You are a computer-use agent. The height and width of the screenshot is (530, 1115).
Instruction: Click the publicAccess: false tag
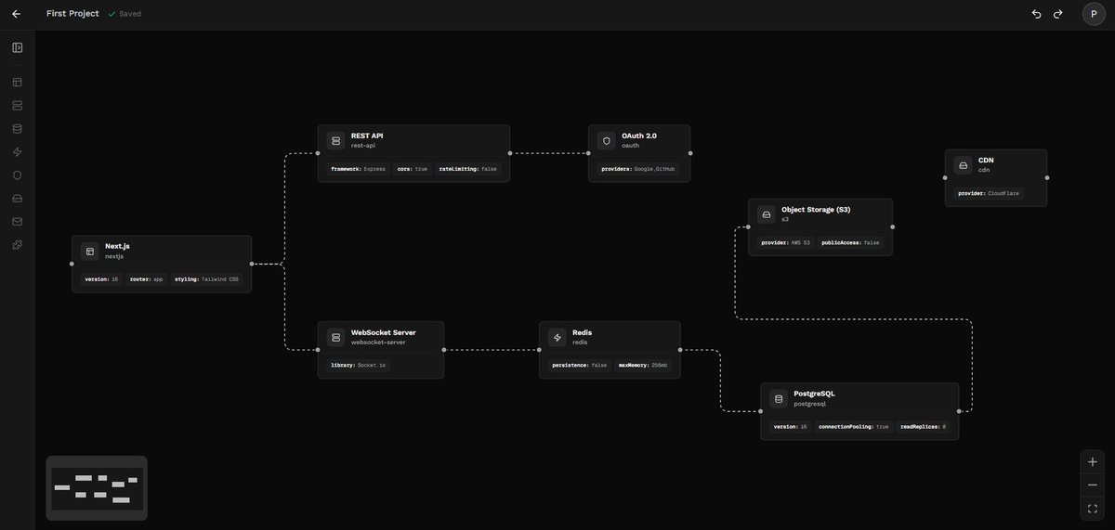[x=850, y=242]
